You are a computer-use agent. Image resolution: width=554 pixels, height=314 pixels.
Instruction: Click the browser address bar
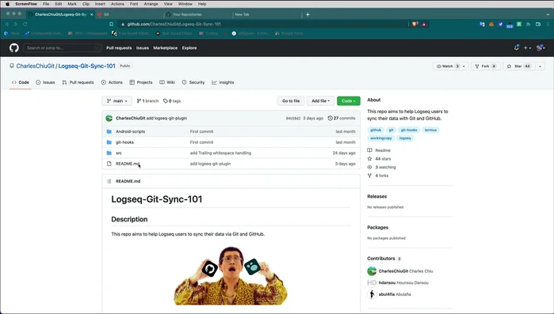(263, 24)
